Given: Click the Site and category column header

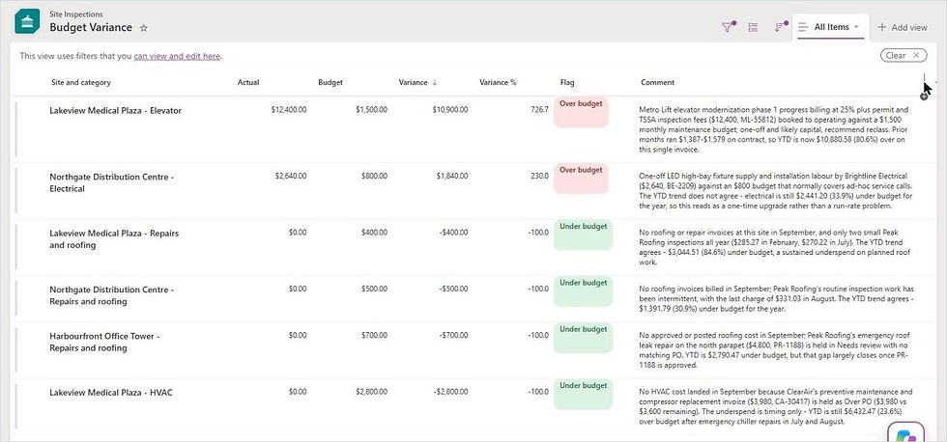Looking at the screenshot, I should point(81,83).
